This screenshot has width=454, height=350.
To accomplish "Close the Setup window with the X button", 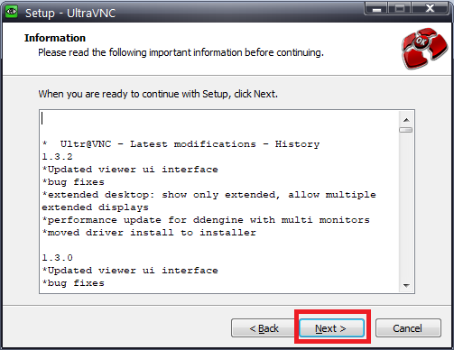I will click(x=430, y=8).
